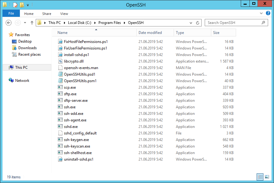Expand the ribbon using the chevron arrow

pos(261,13)
